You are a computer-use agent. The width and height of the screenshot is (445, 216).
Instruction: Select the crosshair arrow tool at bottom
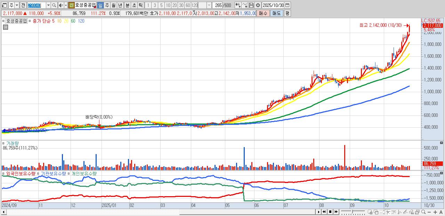point(388,212)
